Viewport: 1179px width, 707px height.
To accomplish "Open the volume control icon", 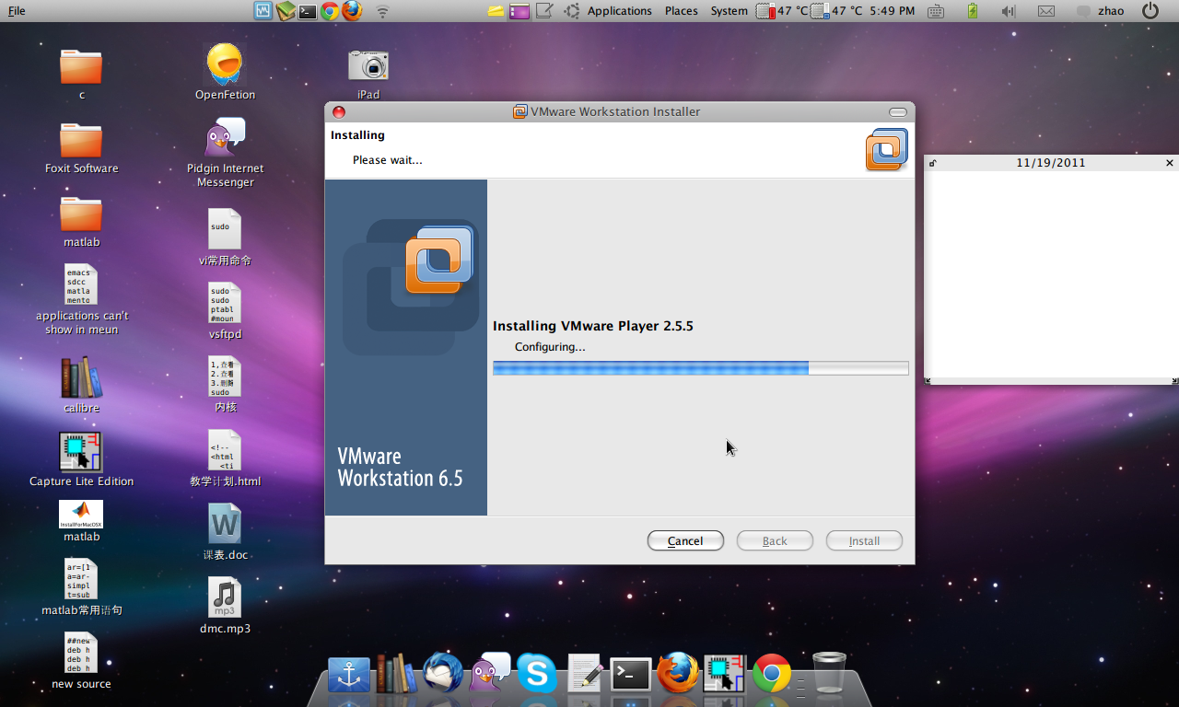I will point(1008,11).
